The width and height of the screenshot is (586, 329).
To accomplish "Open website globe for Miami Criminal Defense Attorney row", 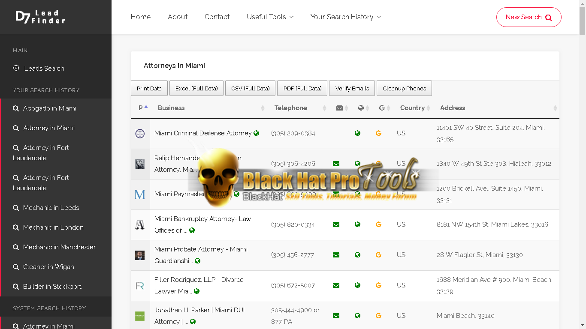I will point(357,133).
